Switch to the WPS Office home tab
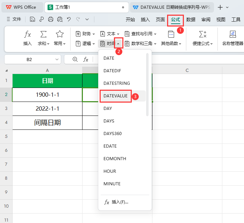The height and width of the screenshot is (223, 244). coord(22,7)
